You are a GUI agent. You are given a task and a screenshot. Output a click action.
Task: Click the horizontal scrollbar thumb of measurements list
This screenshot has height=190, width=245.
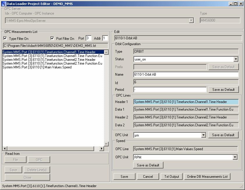click(x=50, y=148)
